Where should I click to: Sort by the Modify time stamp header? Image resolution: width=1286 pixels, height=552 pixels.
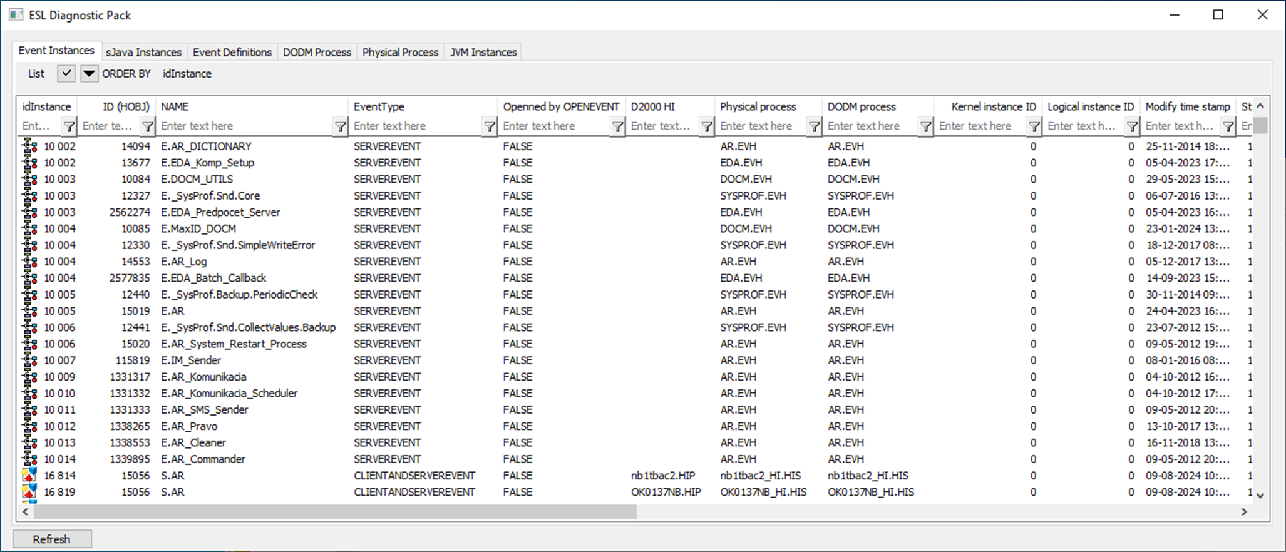coord(1188,106)
